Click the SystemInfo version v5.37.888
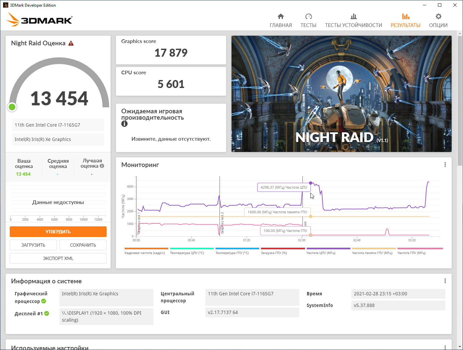The width and height of the screenshot is (463, 350). pyautogui.click(x=398, y=305)
